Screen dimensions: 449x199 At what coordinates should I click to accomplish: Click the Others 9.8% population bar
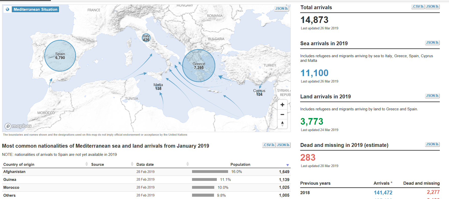coord(203,195)
